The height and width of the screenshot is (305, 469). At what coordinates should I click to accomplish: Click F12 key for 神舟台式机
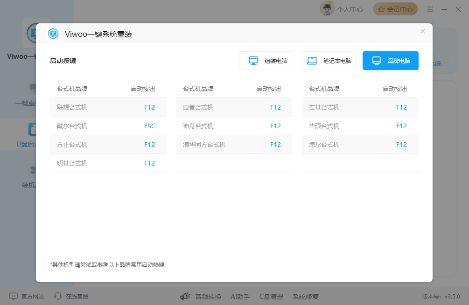(275, 126)
